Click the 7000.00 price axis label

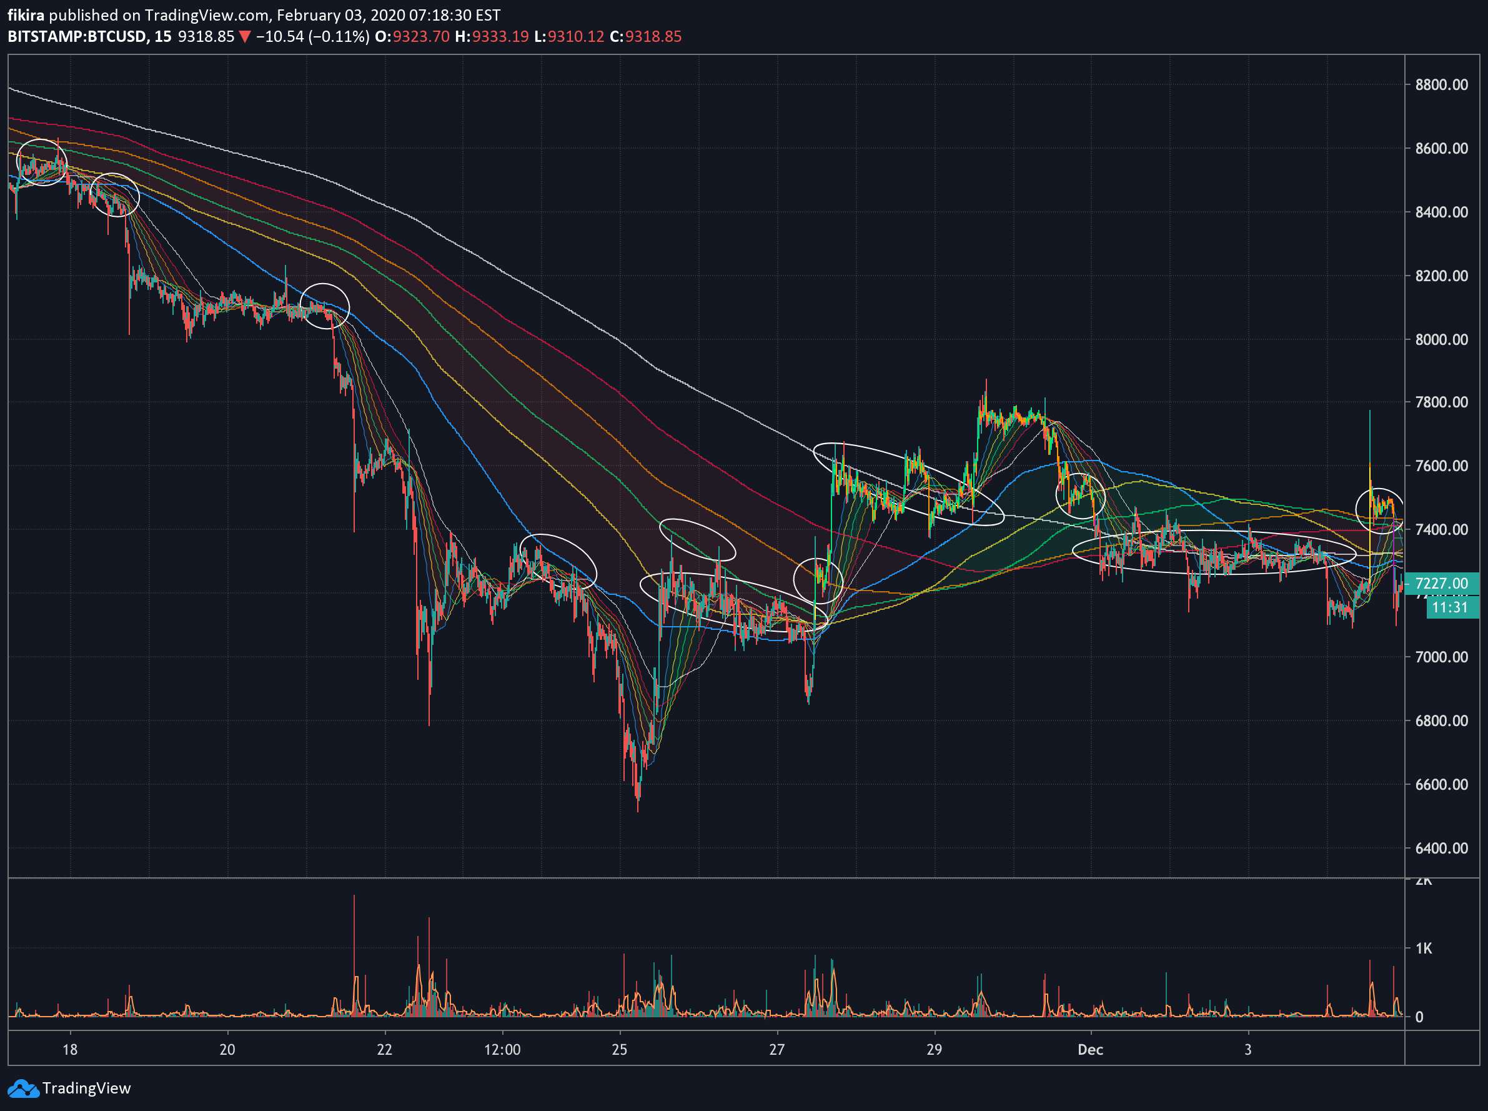[1442, 656]
